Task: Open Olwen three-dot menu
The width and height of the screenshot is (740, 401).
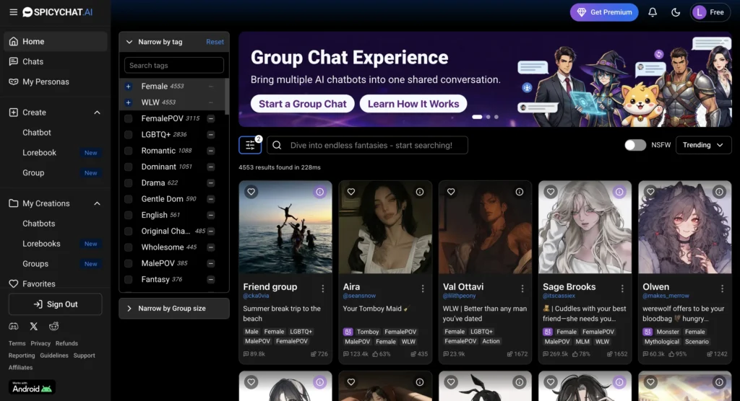Action: [x=722, y=288]
